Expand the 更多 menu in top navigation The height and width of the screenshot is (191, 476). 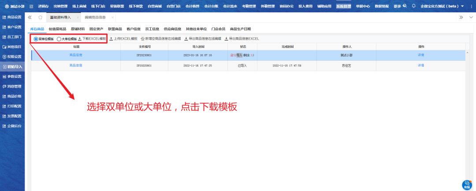(397, 6)
